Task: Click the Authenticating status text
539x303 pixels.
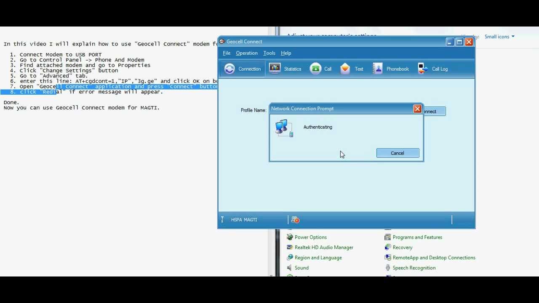Action: 318,127
